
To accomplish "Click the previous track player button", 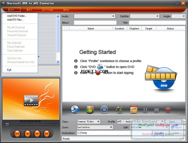I will click(17, 133).
